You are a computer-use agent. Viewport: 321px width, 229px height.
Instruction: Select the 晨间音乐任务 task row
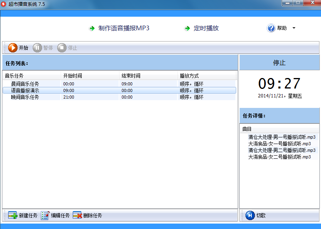click(119, 84)
